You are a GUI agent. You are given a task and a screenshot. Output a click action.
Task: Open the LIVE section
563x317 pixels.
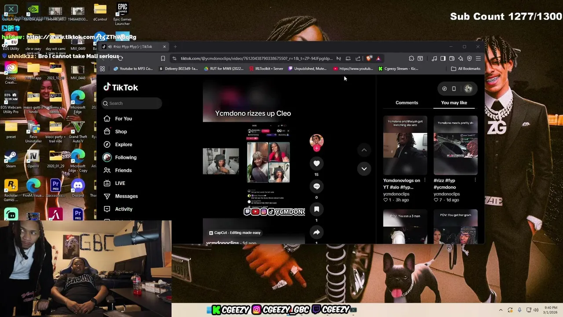click(114, 183)
